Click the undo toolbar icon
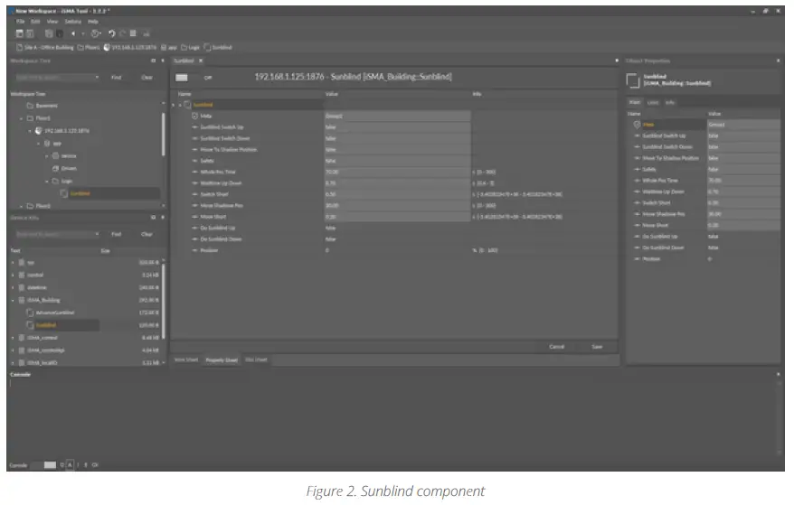 (112, 34)
